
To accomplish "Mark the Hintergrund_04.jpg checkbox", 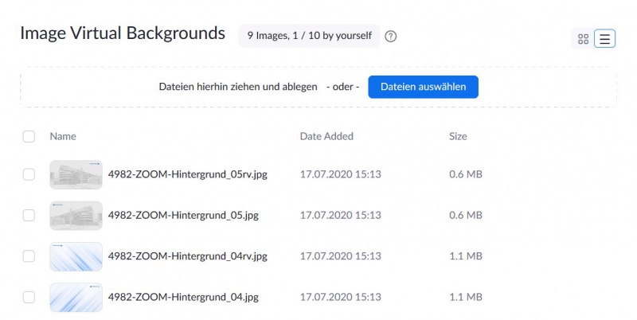I will [29, 297].
